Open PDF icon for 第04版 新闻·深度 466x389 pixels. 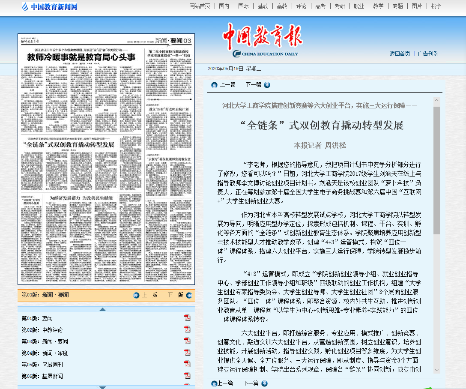point(187,353)
